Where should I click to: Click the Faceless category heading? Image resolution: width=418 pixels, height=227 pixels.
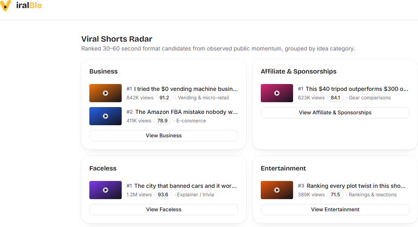point(103,168)
